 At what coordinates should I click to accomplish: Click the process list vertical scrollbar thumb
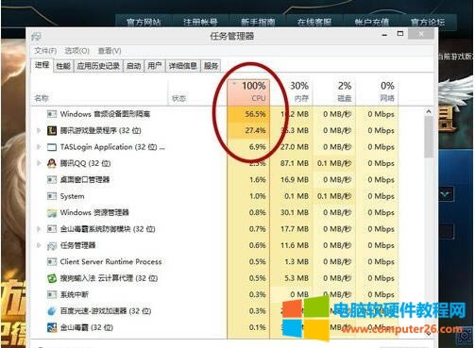click(429, 137)
